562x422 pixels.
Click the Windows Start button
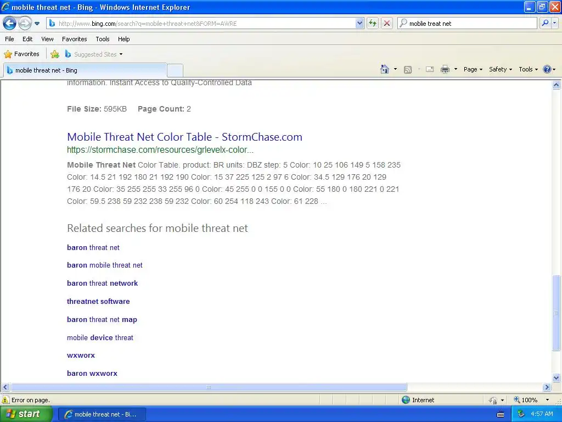26,414
